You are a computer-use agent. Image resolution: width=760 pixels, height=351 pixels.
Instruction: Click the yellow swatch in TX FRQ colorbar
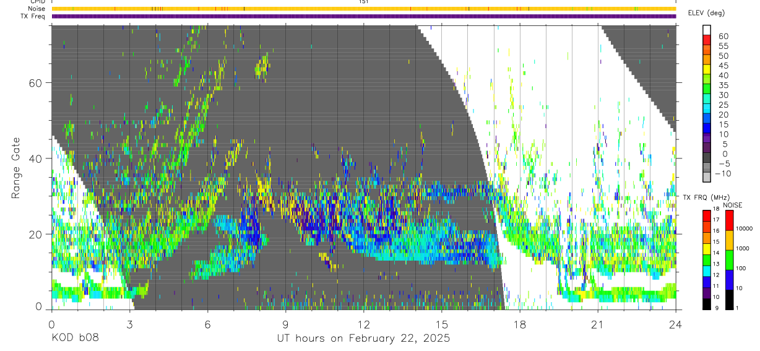707,249
